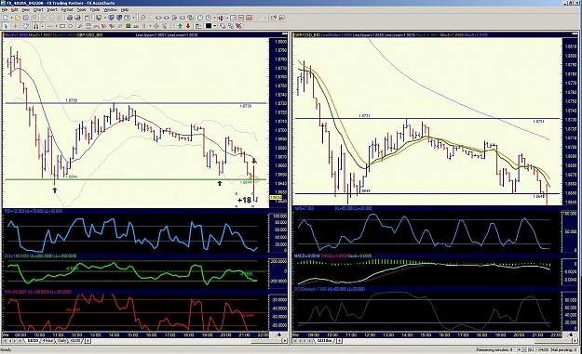This screenshot has height=354, width=582.
Task: Click the two-pane split layout icon
Action: point(241,18)
